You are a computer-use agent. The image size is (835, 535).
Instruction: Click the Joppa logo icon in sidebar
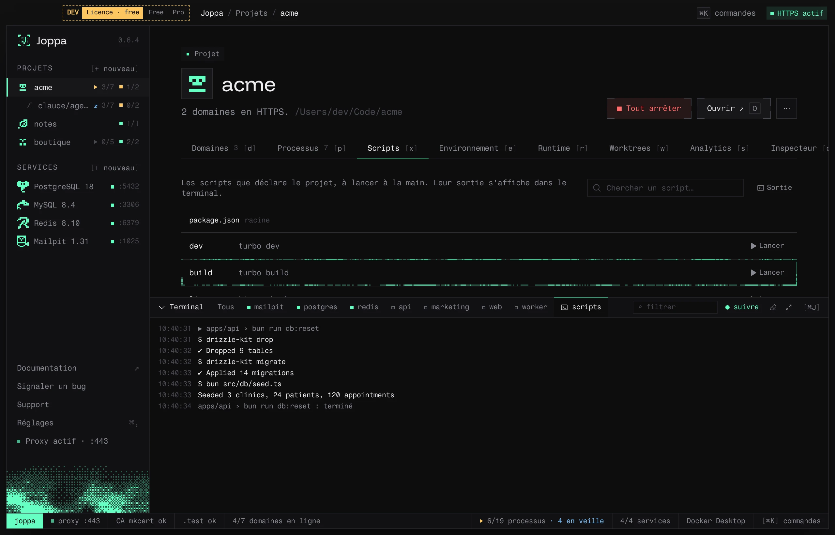(24, 41)
